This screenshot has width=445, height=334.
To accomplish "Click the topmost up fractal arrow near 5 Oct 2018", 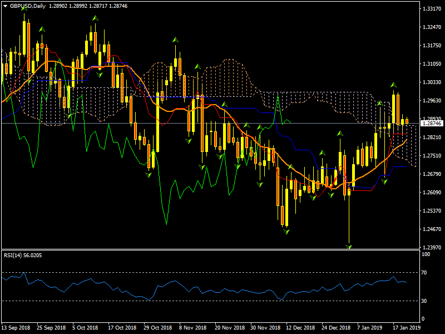I will pyautogui.click(x=95, y=19).
